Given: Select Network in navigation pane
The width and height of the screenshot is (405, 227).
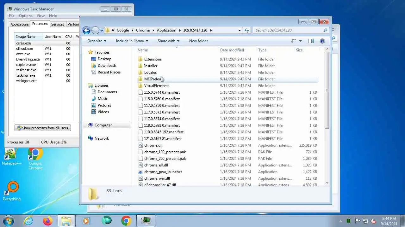Looking at the screenshot, I should point(102,138).
